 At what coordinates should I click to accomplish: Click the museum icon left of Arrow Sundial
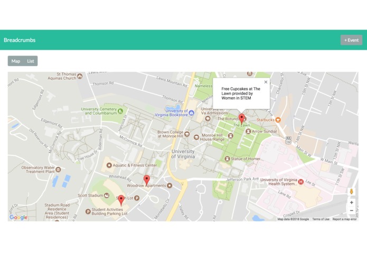[x=231, y=136]
